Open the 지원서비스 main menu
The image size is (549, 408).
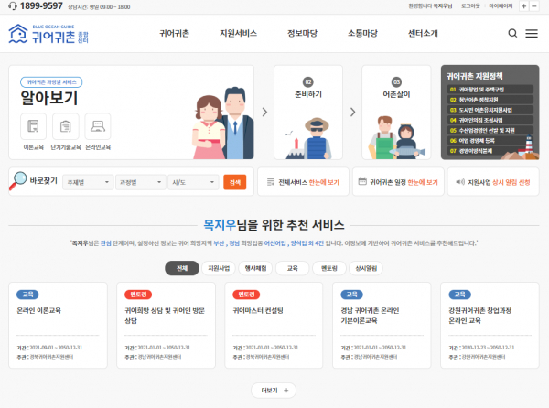coord(239,33)
